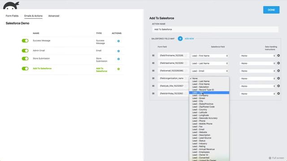Click the job_title merge tag form field
This screenshot has width=287, height=161.
click(173, 86)
